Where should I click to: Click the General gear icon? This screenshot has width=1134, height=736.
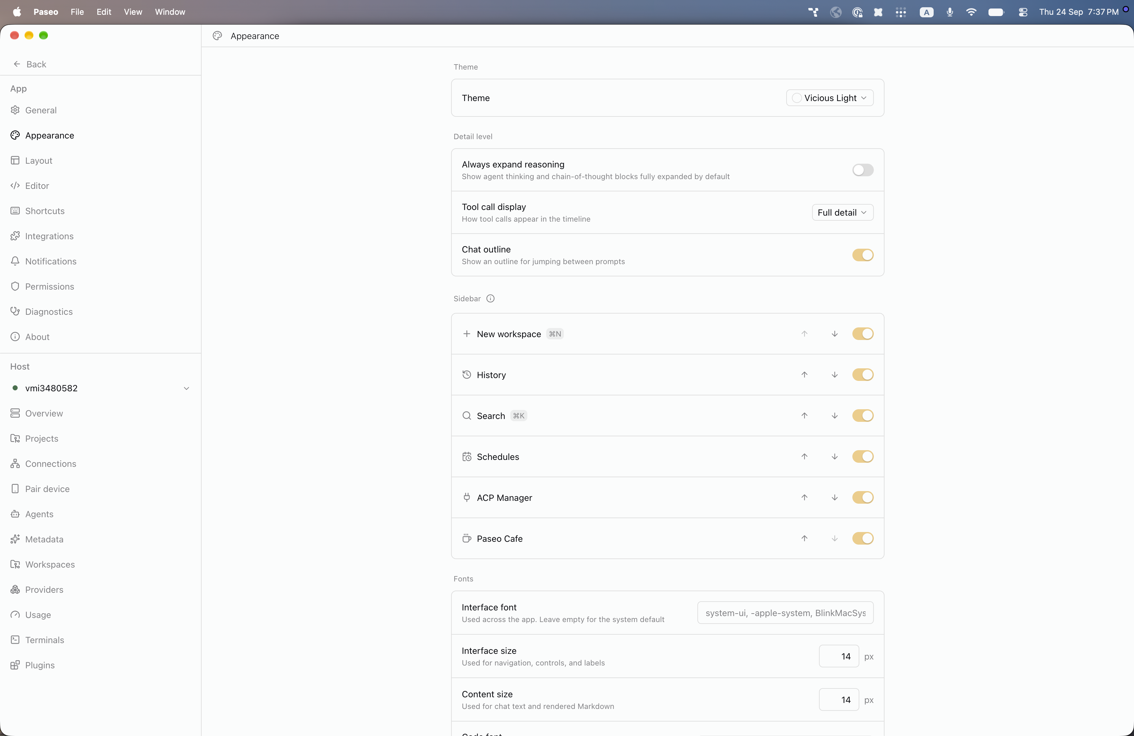tap(15, 110)
